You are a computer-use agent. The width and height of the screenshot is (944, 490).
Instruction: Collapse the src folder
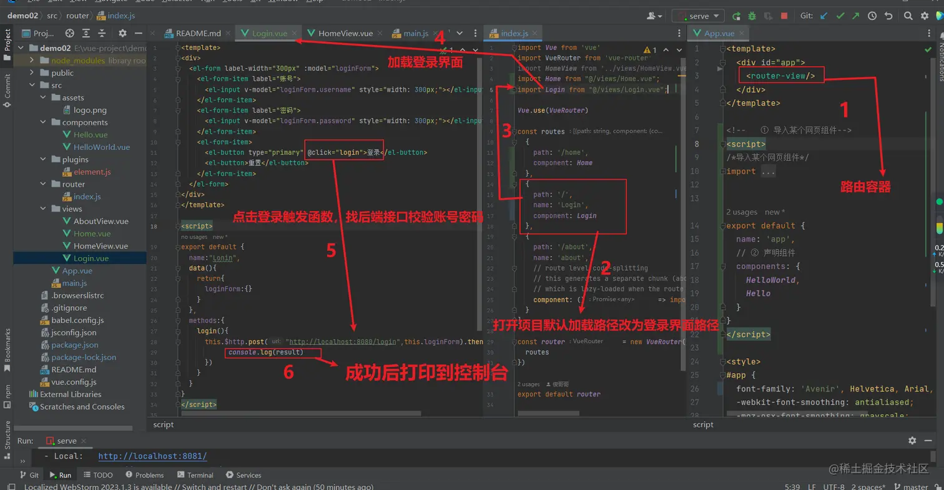point(31,86)
